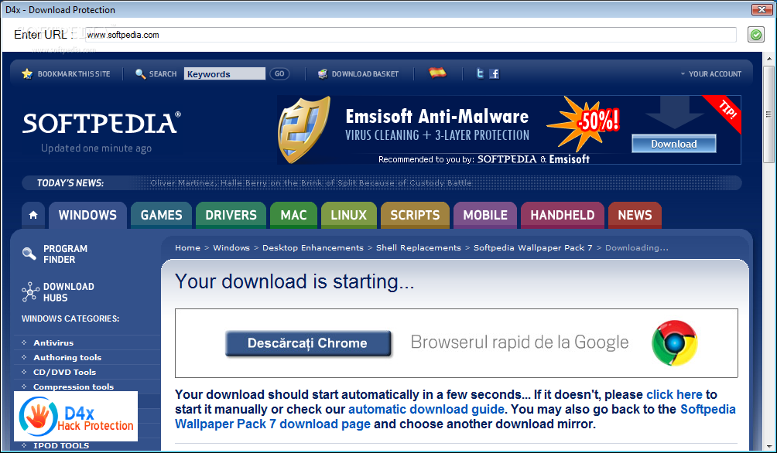
Task: Switch language via the Spanish flag icon
Action: point(437,73)
